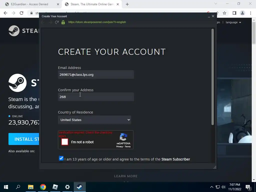Open Chrome side panel icon
This screenshot has width=256, height=192.
click(234, 13)
